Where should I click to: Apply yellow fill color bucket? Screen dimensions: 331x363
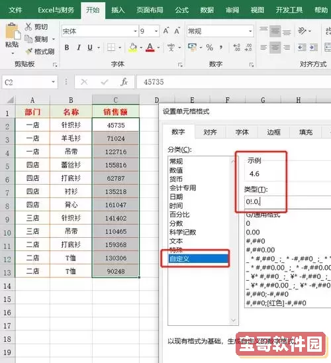[x=133, y=48]
